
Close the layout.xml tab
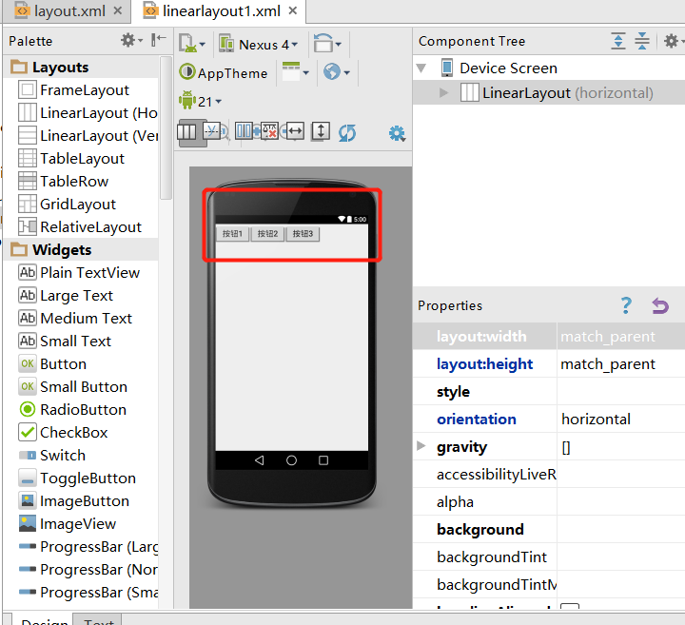[x=118, y=10]
